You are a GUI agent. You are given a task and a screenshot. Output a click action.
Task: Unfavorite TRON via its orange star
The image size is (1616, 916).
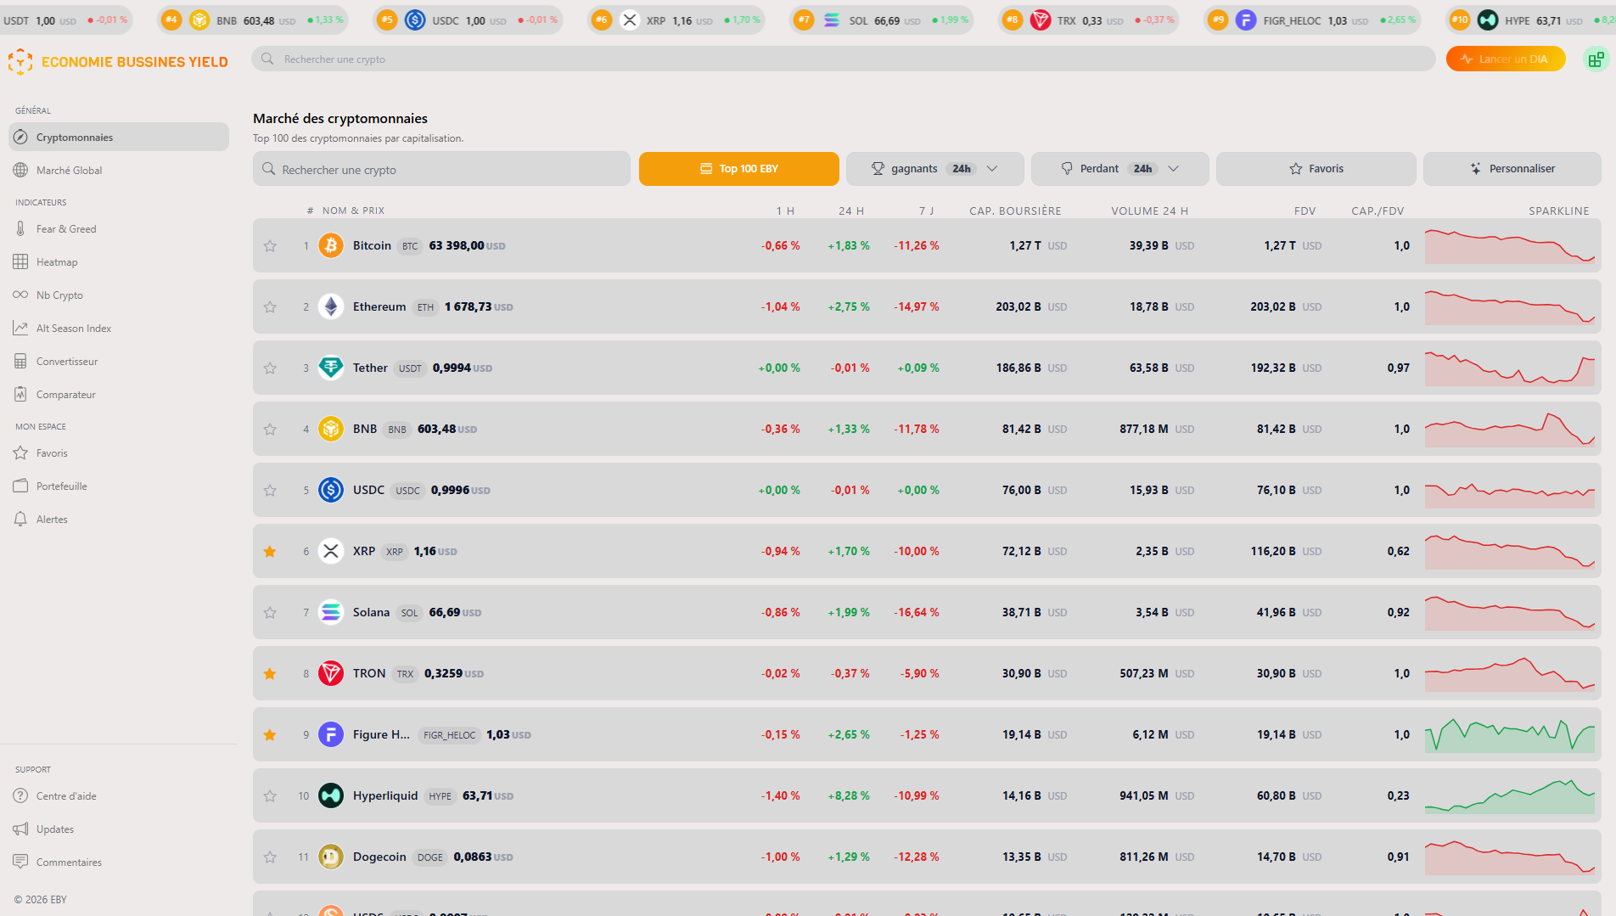tap(270, 673)
